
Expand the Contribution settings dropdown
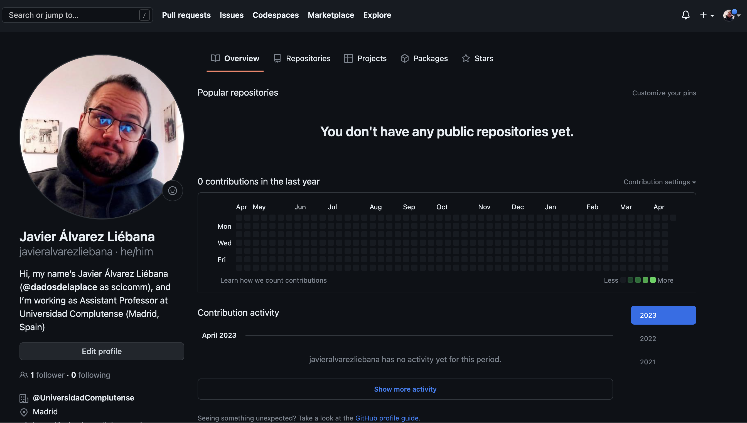(659, 182)
